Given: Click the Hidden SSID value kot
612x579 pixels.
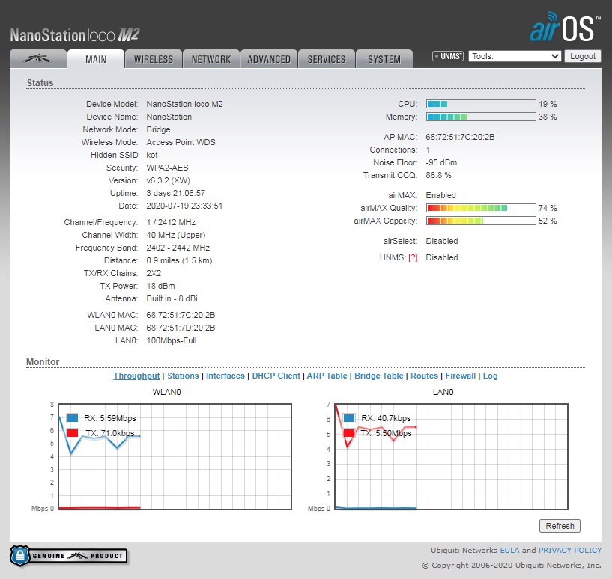Looking at the screenshot, I should tap(152, 155).
